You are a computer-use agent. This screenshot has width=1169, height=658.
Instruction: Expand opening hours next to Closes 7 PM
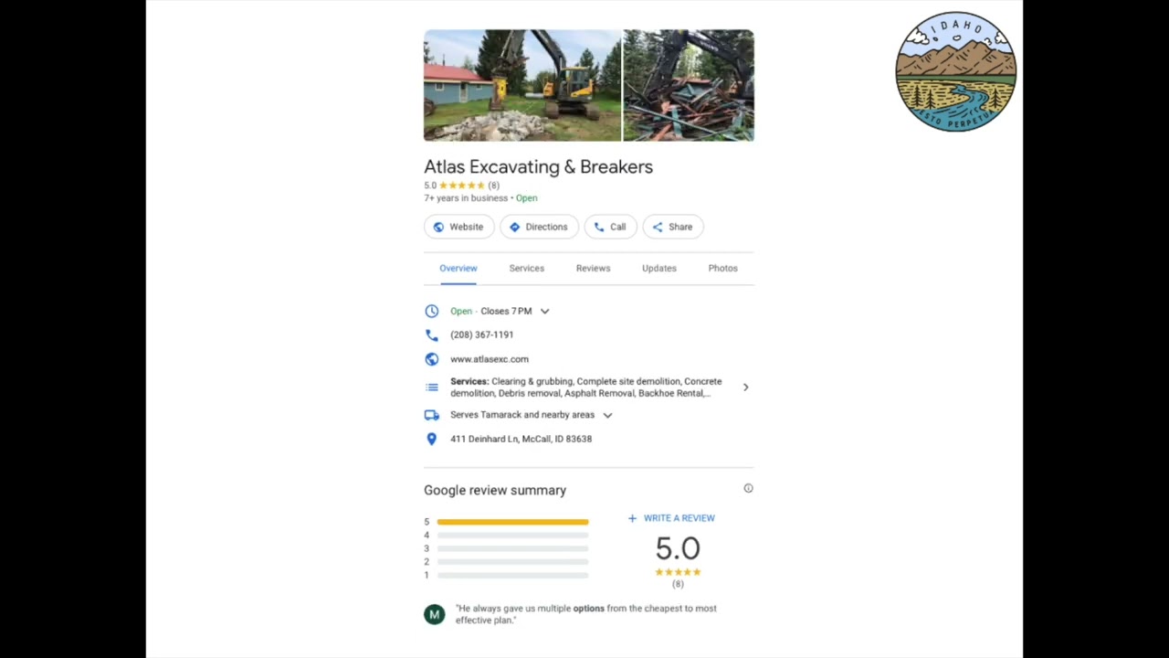tap(544, 311)
